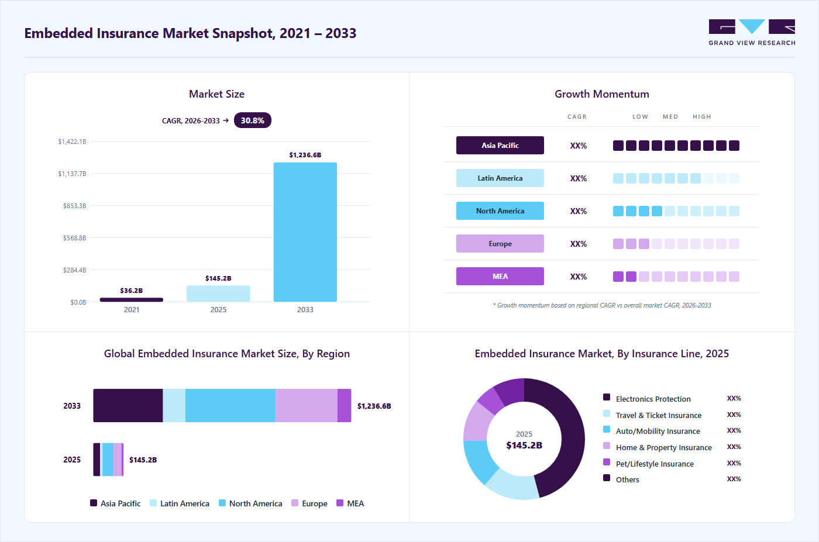Screen dimensions: 819x542
Task: Click the $853.3B y-axis label
Action: (x=75, y=206)
